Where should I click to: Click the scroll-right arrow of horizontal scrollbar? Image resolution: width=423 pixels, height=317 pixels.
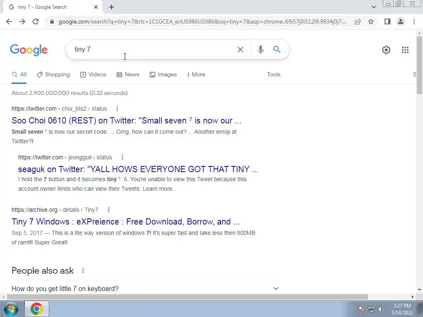tap(413, 297)
